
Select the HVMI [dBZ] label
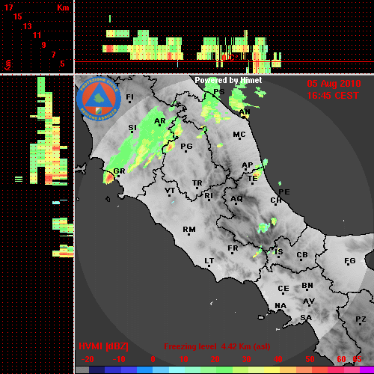tap(103, 346)
